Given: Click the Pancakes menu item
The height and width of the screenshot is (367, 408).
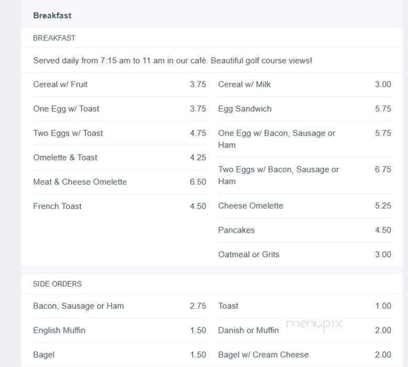Looking at the screenshot, I should [236, 230].
